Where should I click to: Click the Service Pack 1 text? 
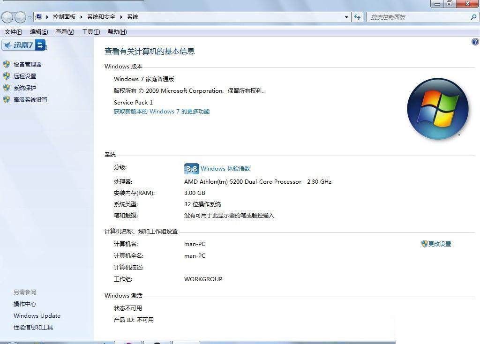point(133,102)
